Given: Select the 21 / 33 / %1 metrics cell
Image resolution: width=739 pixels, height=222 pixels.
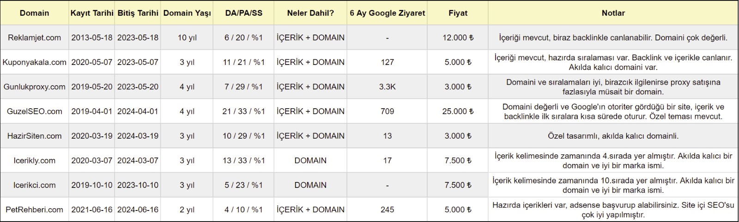Looking at the screenshot, I should click(x=243, y=111).
